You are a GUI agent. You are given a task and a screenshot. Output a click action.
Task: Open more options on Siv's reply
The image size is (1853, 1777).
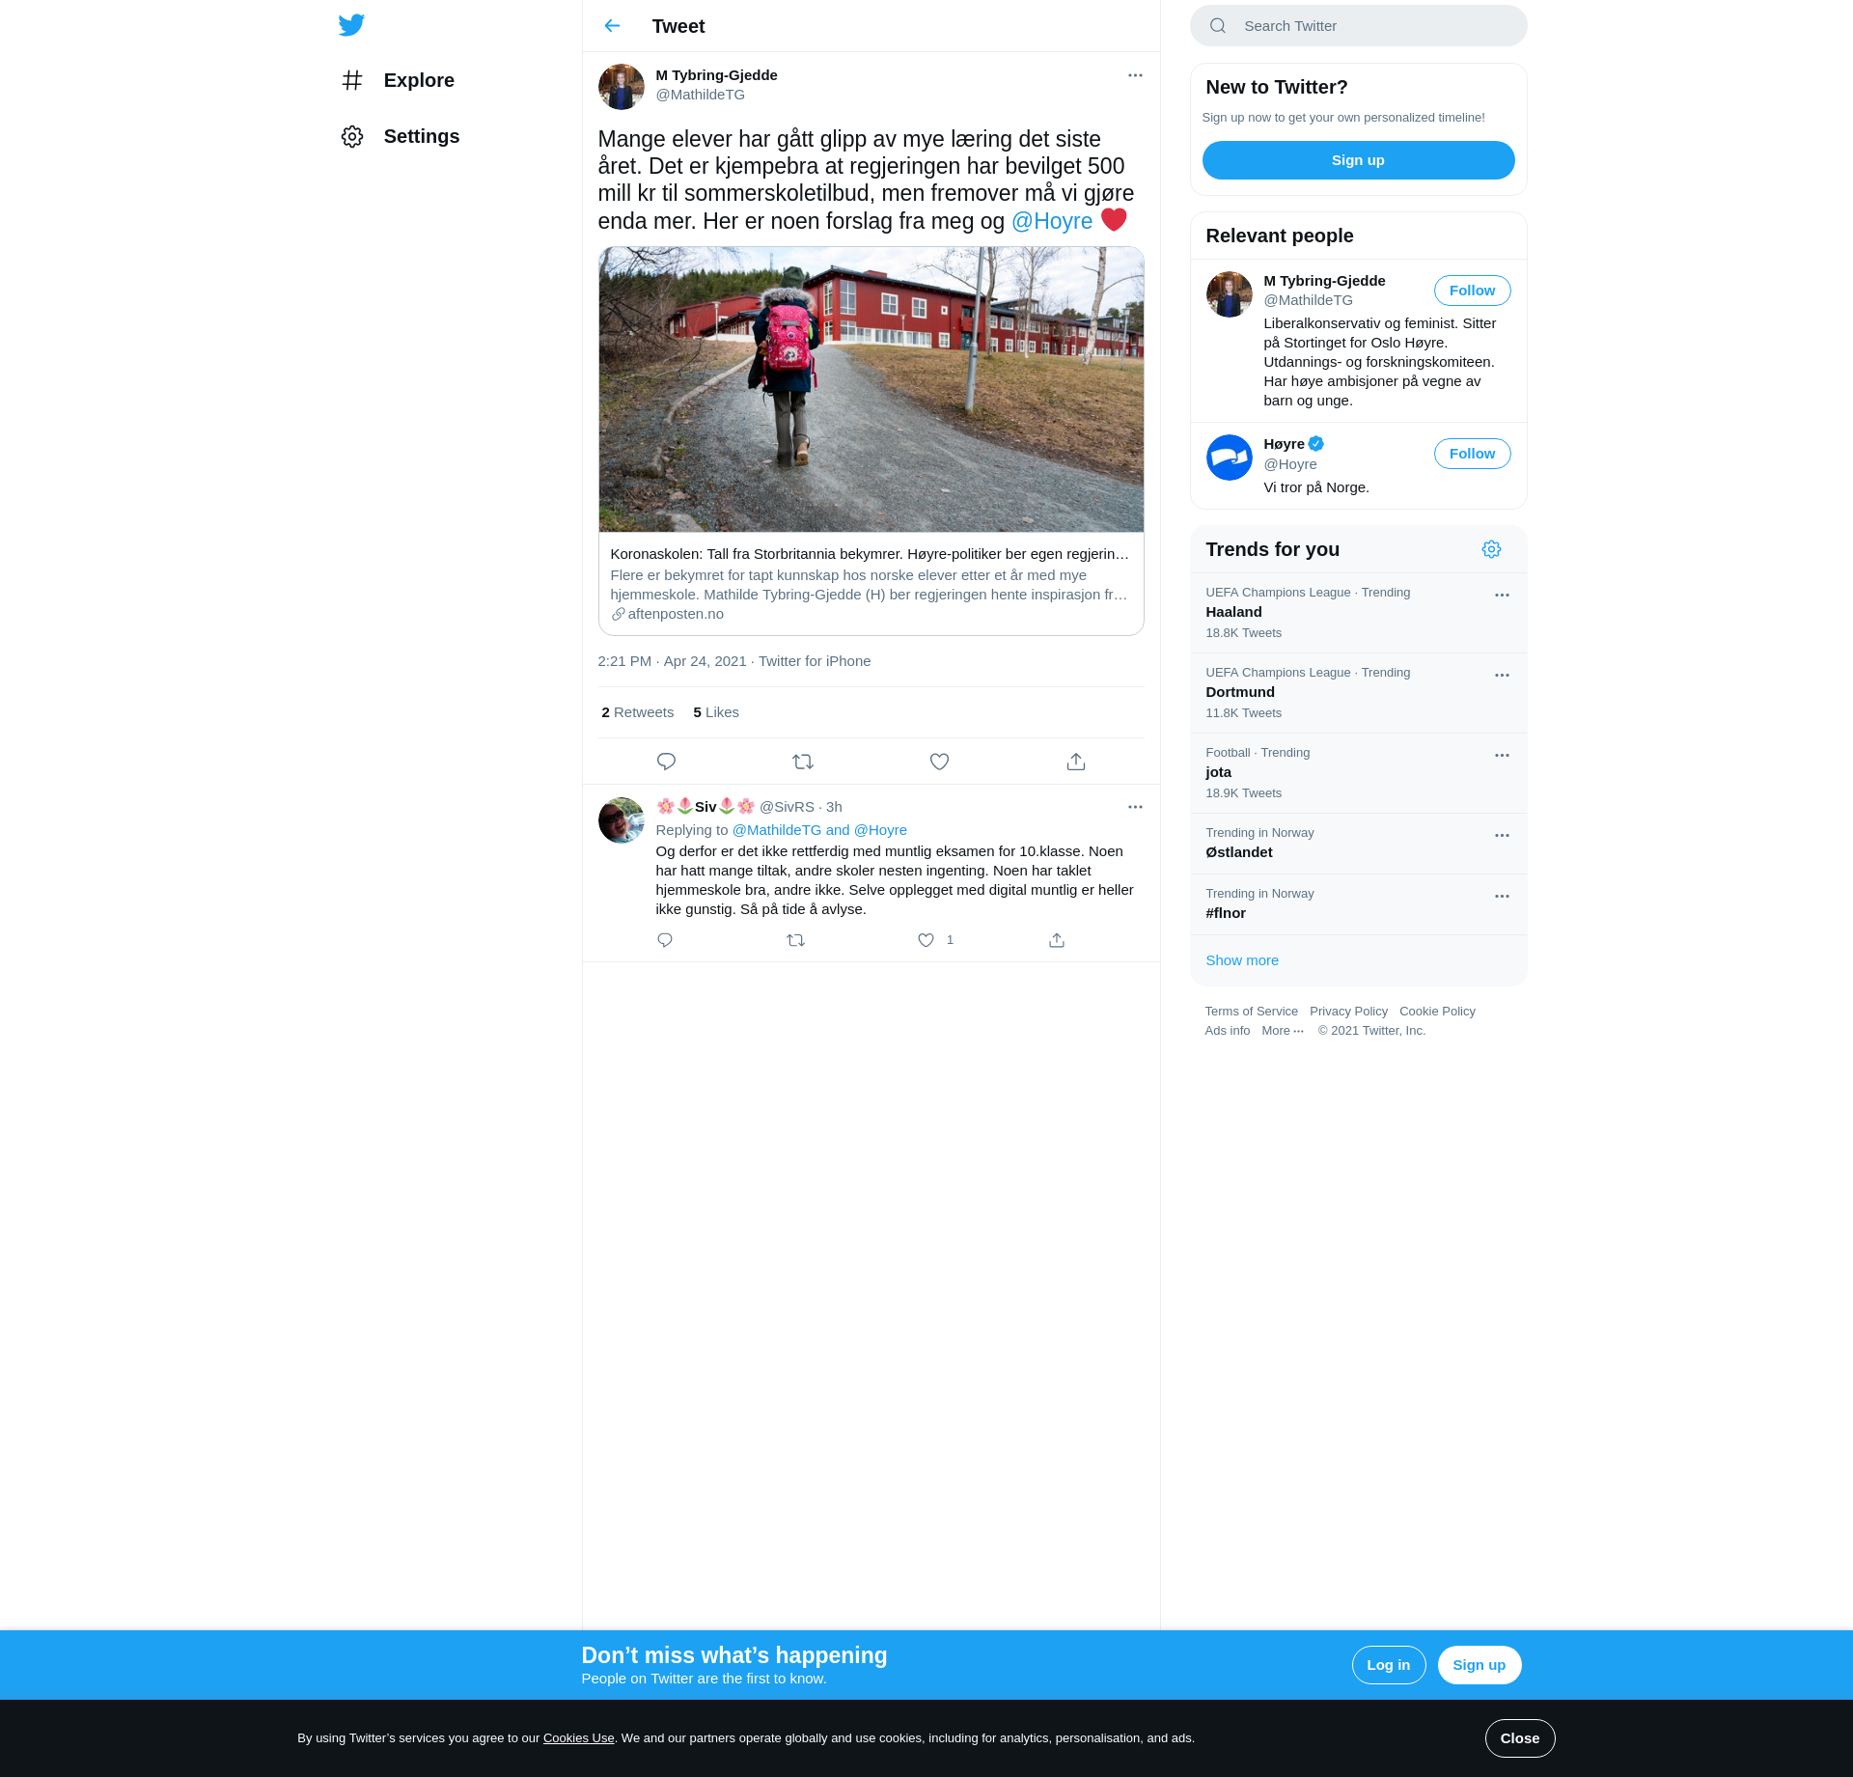click(1135, 807)
